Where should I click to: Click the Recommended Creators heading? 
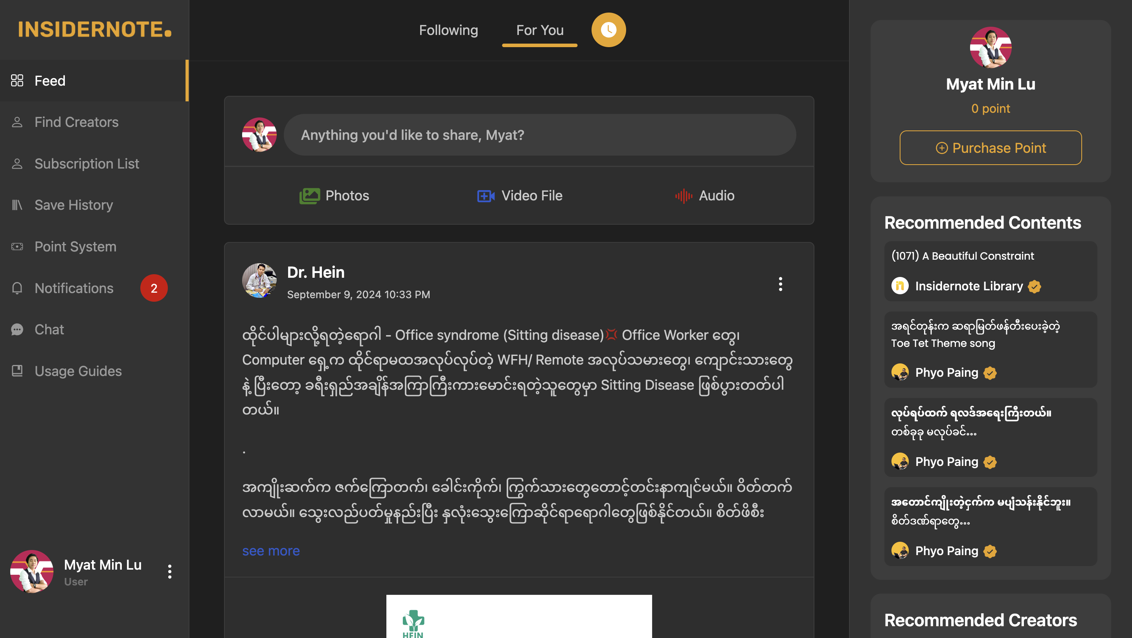click(980, 620)
